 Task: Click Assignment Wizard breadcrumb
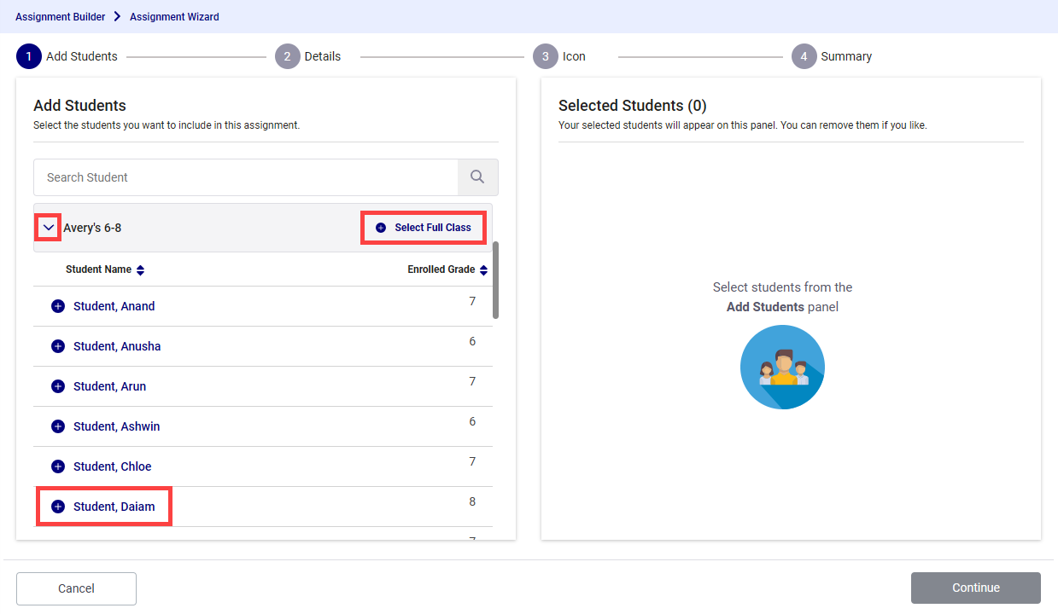point(174,16)
